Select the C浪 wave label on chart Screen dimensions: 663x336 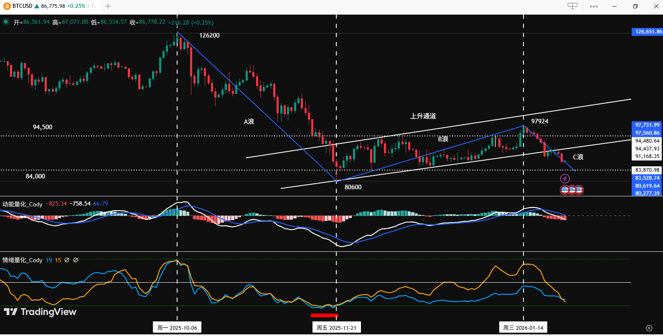(x=578, y=157)
